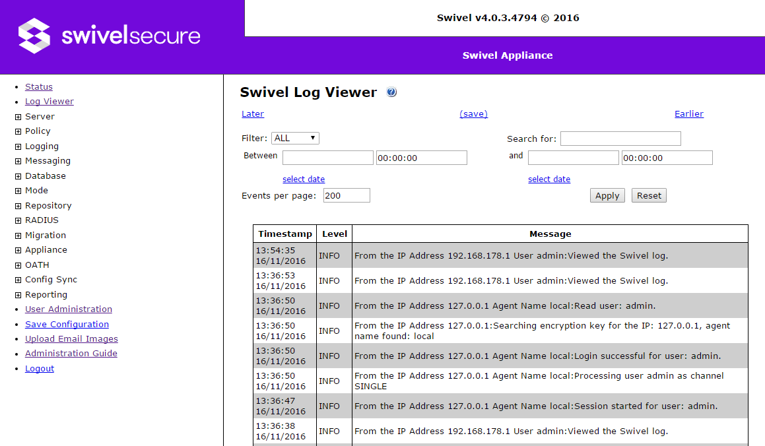The image size is (765, 446).
Task: Expand the Appliance section
Action: pyautogui.click(x=46, y=249)
